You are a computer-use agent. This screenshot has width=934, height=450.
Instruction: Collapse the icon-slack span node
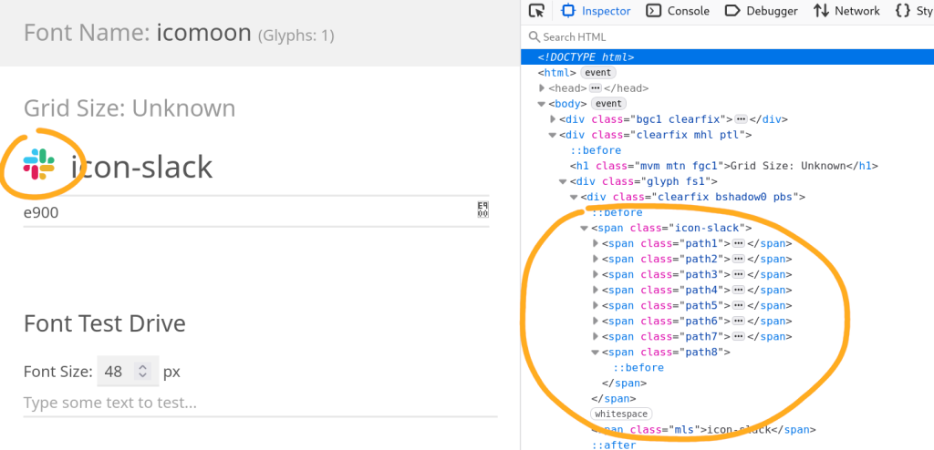click(x=585, y=228)
